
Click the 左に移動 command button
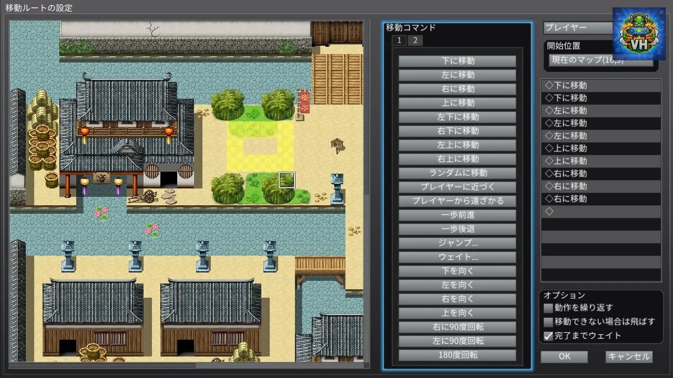457,75
